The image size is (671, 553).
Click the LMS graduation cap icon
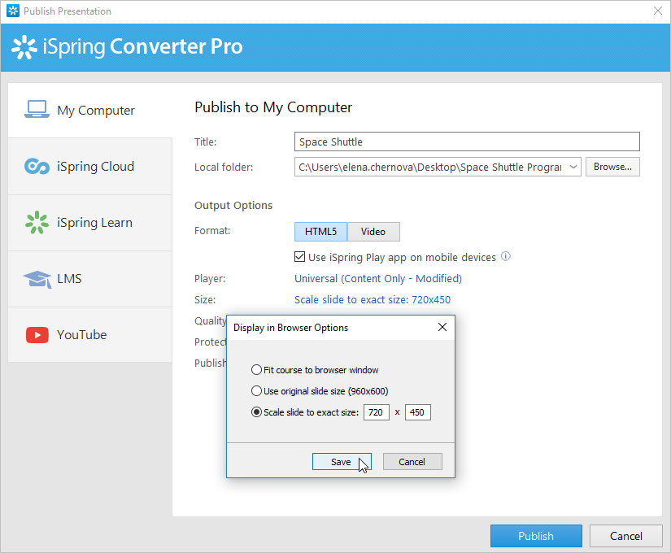[x=37, y=279]
